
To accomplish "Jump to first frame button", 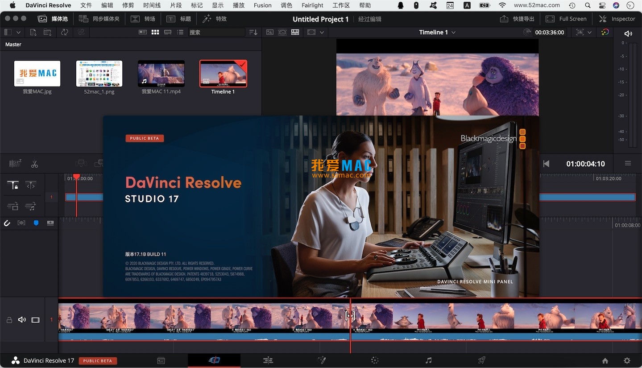I will coord(546,164).
